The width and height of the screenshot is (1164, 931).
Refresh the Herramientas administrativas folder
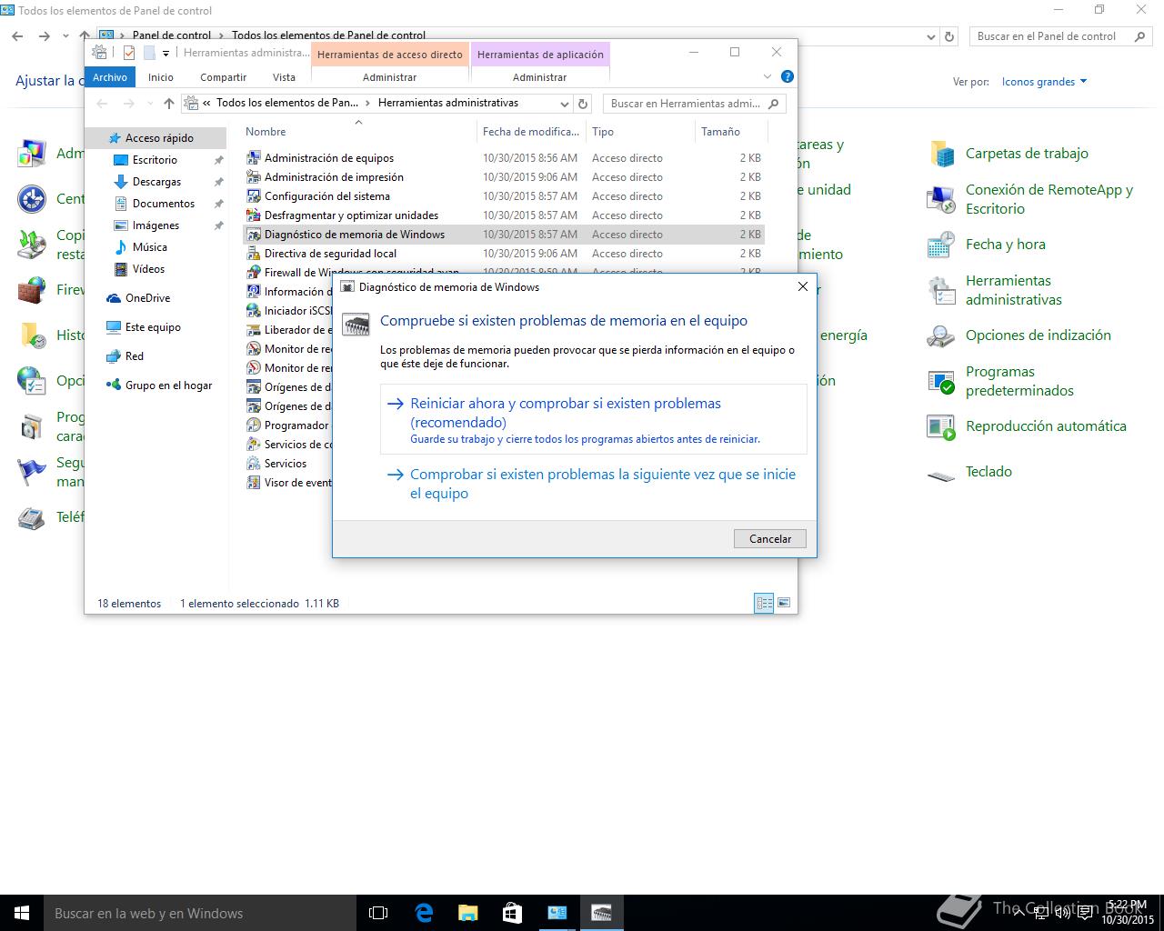click(584, 104)
